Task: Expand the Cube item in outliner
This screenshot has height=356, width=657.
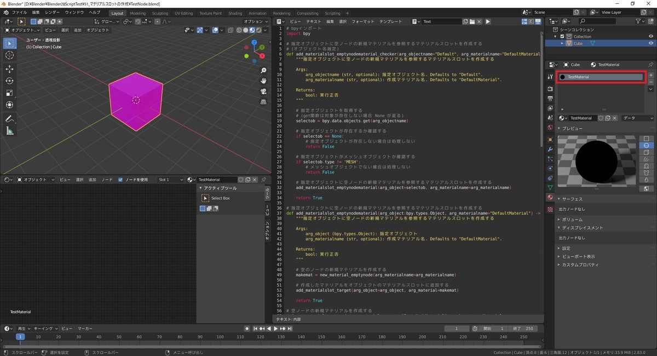Action: tap(562, 43)
